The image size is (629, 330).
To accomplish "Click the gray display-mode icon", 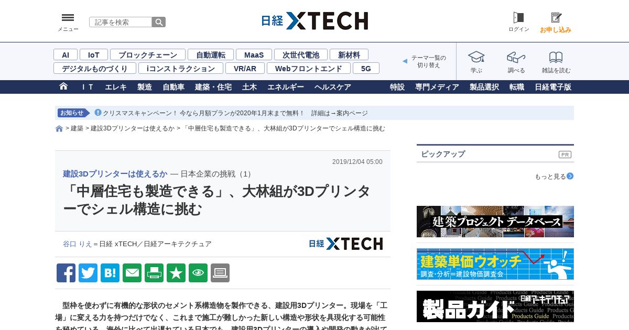I will coord(220,273).
